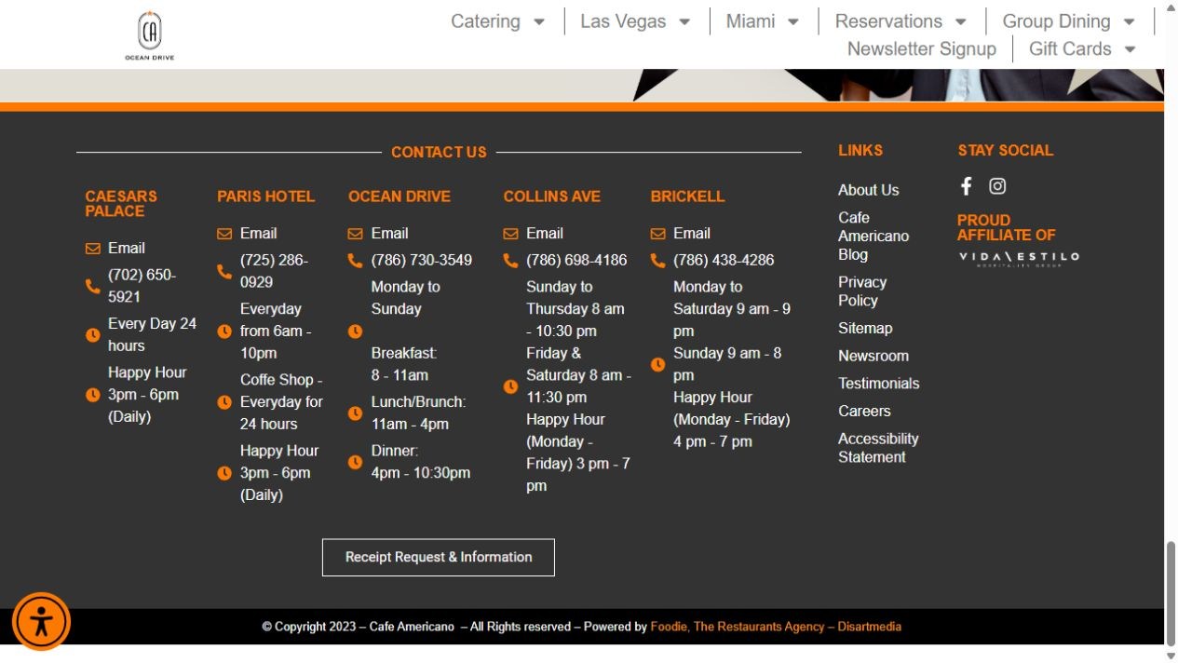Click envelope icon under Collins Ave
The height and width of the screenshot is (663, 1178).
(x=510, y=234)
